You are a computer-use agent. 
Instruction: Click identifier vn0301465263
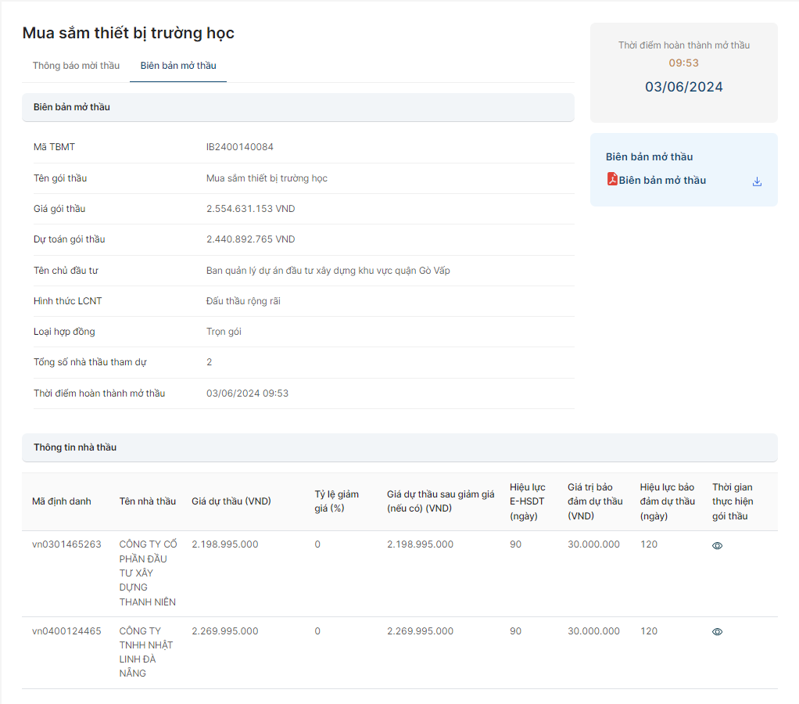pyautogui.click(x=66, y=544)
